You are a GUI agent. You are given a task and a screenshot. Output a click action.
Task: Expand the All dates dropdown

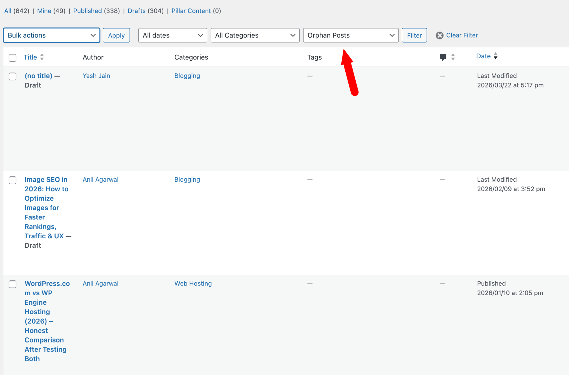[x=173, y=35]
